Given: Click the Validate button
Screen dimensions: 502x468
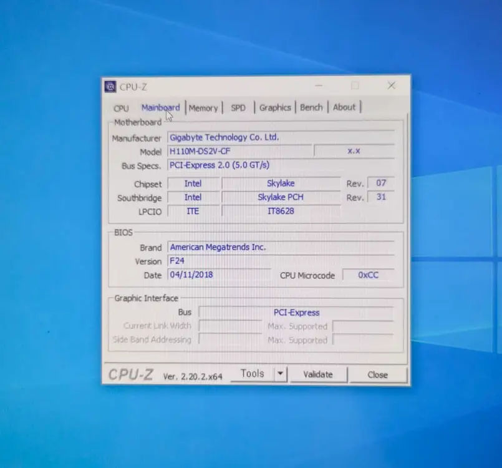Looking at the screenshot, I should pos(318,374).
